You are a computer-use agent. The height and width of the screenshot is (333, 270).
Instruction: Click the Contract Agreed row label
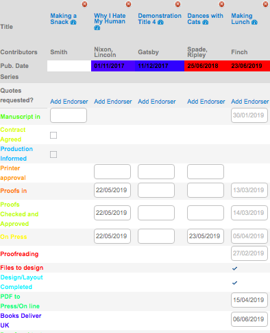pyautogui.click(x=13, y=135)
